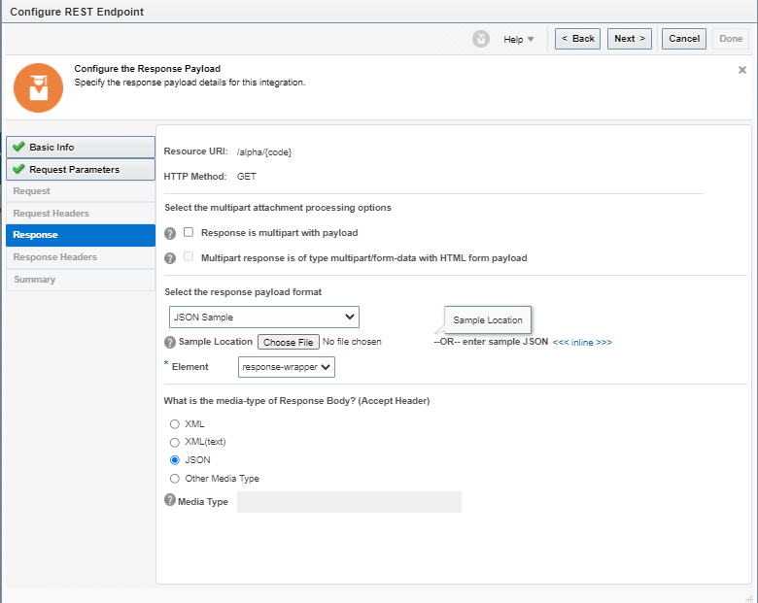Open the JSON Sample payload format dropdown
This screenshot has width=758, height=603.
point(263,317)
